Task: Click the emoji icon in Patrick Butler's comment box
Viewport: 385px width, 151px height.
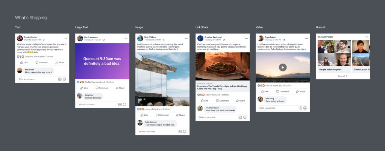Action: pyautogui.click(x=64, y=79)
